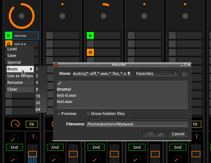Set beats to 32 in submenu

tap(41, 103)
